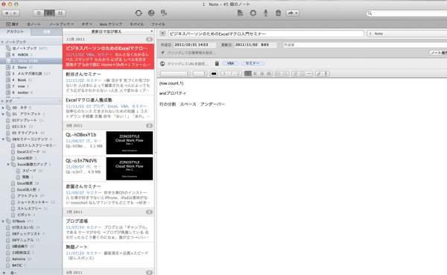
Task: Click the VBA tag pill
Action: click(230, 63)
